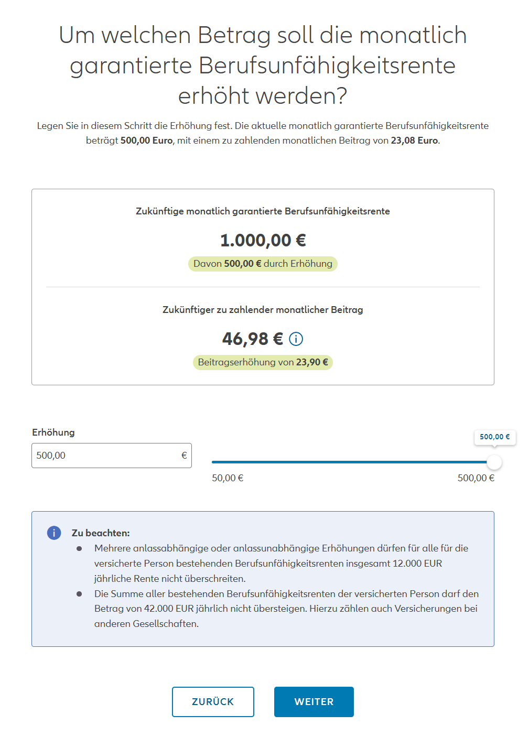This screenshot has width=529, height=747.
Task: Go back with the ZURÜCK button
Action: pos(213,701)
